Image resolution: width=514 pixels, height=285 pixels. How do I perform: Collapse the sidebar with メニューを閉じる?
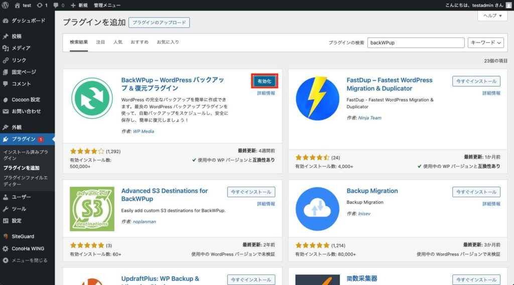[x=28, y=260]
